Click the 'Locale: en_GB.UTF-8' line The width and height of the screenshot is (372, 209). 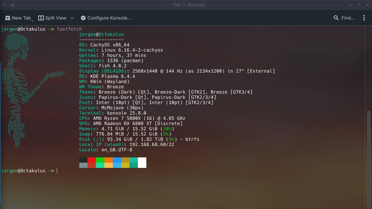point(106,150)
